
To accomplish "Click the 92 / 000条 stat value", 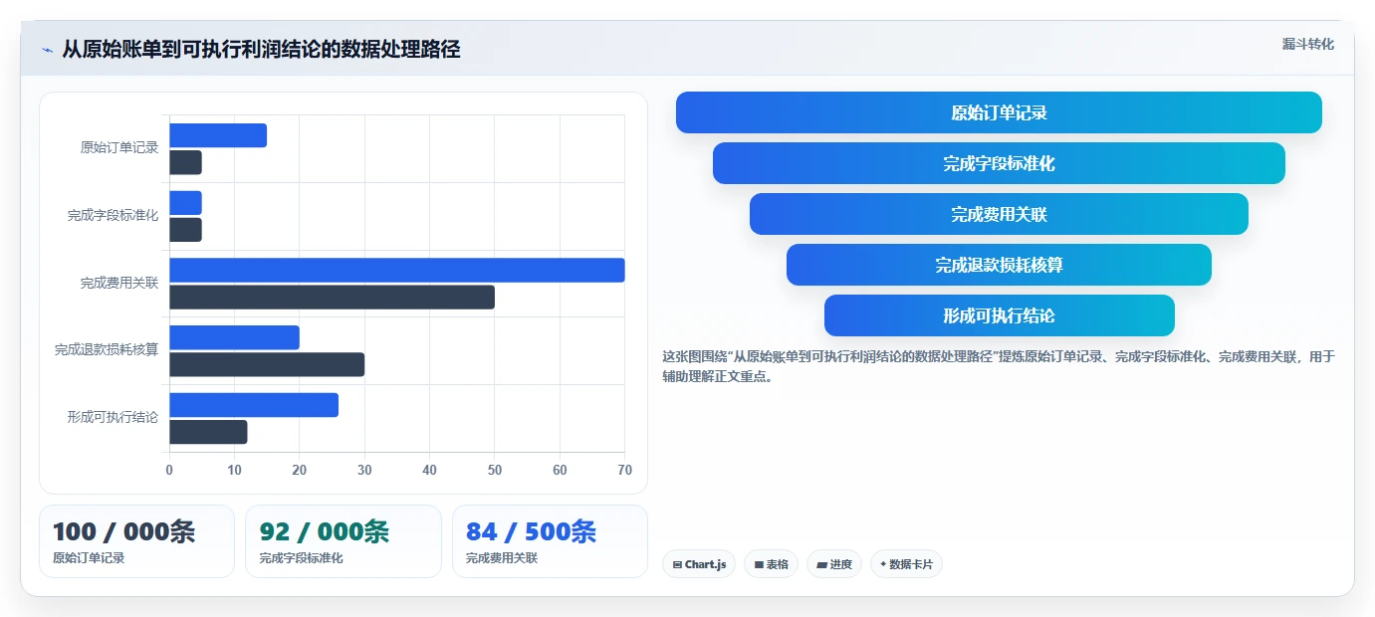I will point(324,532).
